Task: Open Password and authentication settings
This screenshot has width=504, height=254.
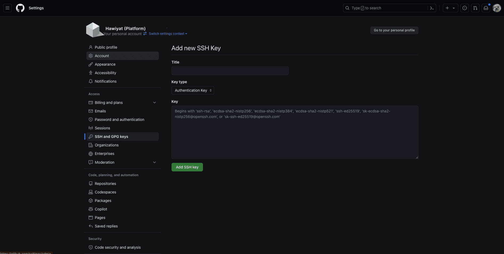Action: click(x=119, y=120)
